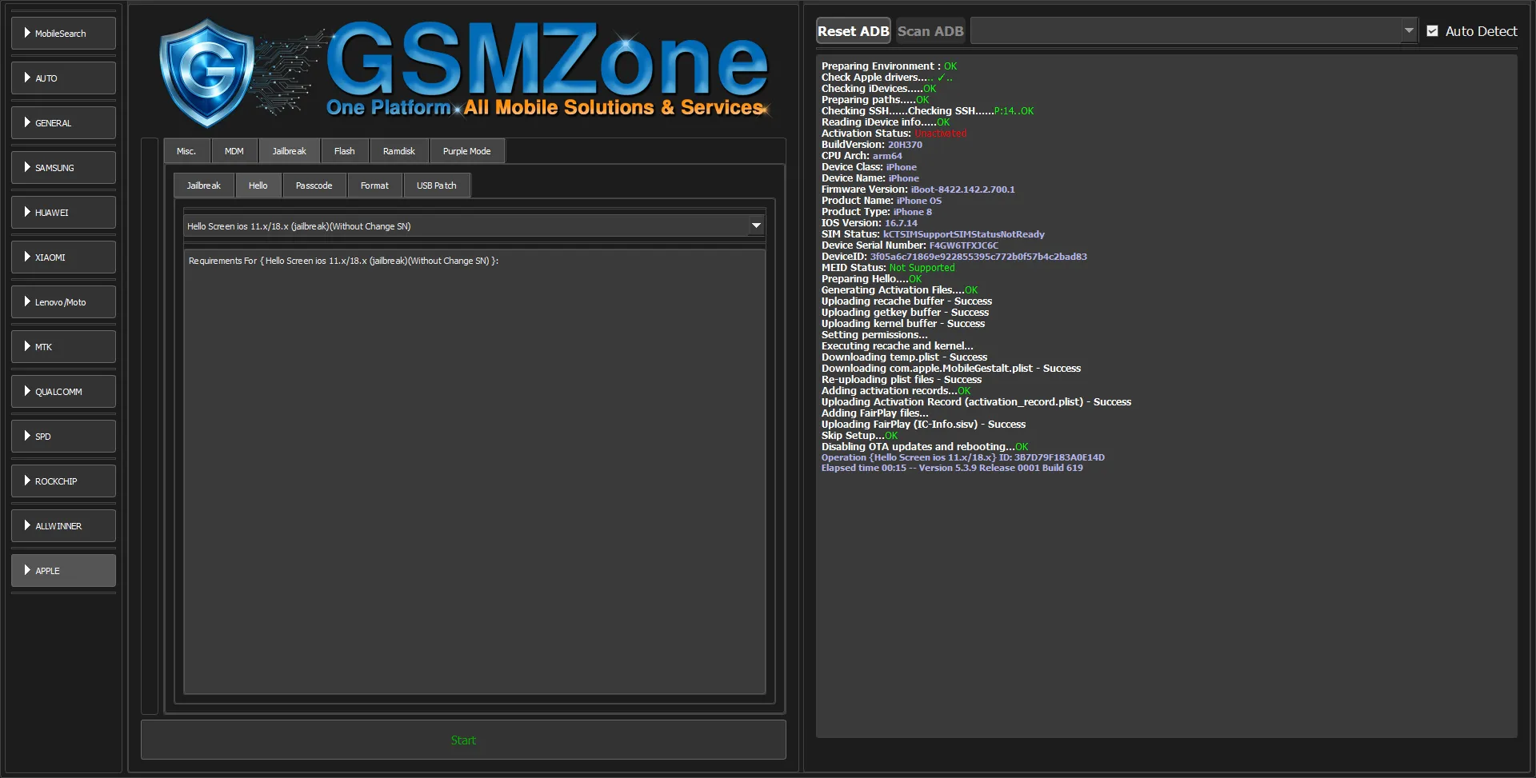The width and height of the screenshot is (1536, 778).
Task: Click the MTK arrow icon
Action: [x=27, y=347]
